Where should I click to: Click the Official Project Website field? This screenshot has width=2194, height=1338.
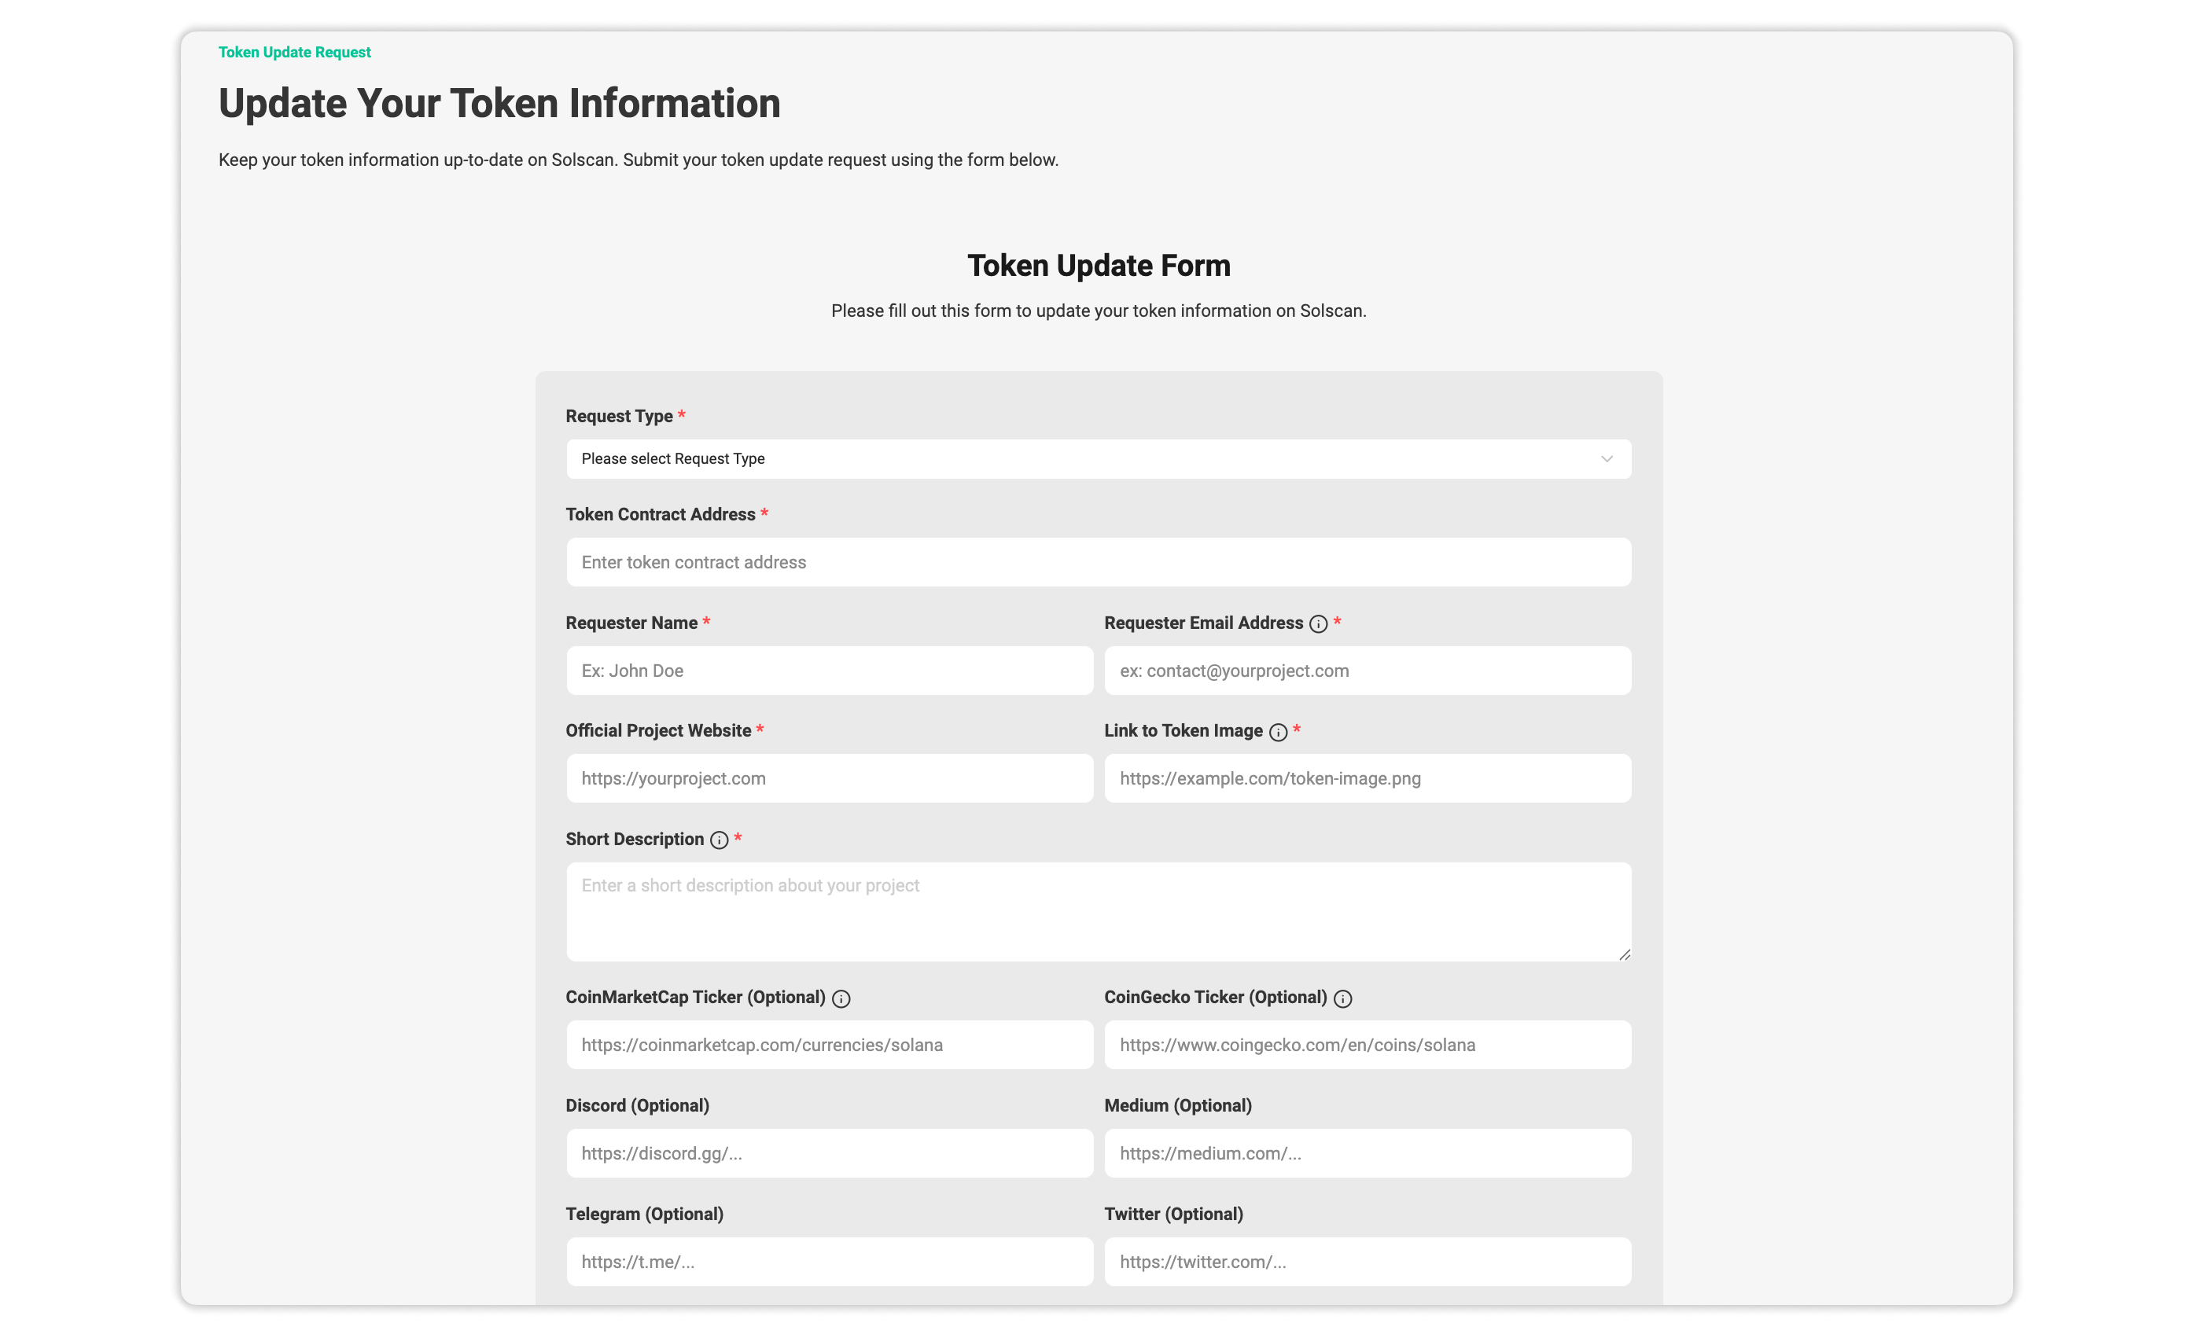pyautogui.click(x=828, y=778)
